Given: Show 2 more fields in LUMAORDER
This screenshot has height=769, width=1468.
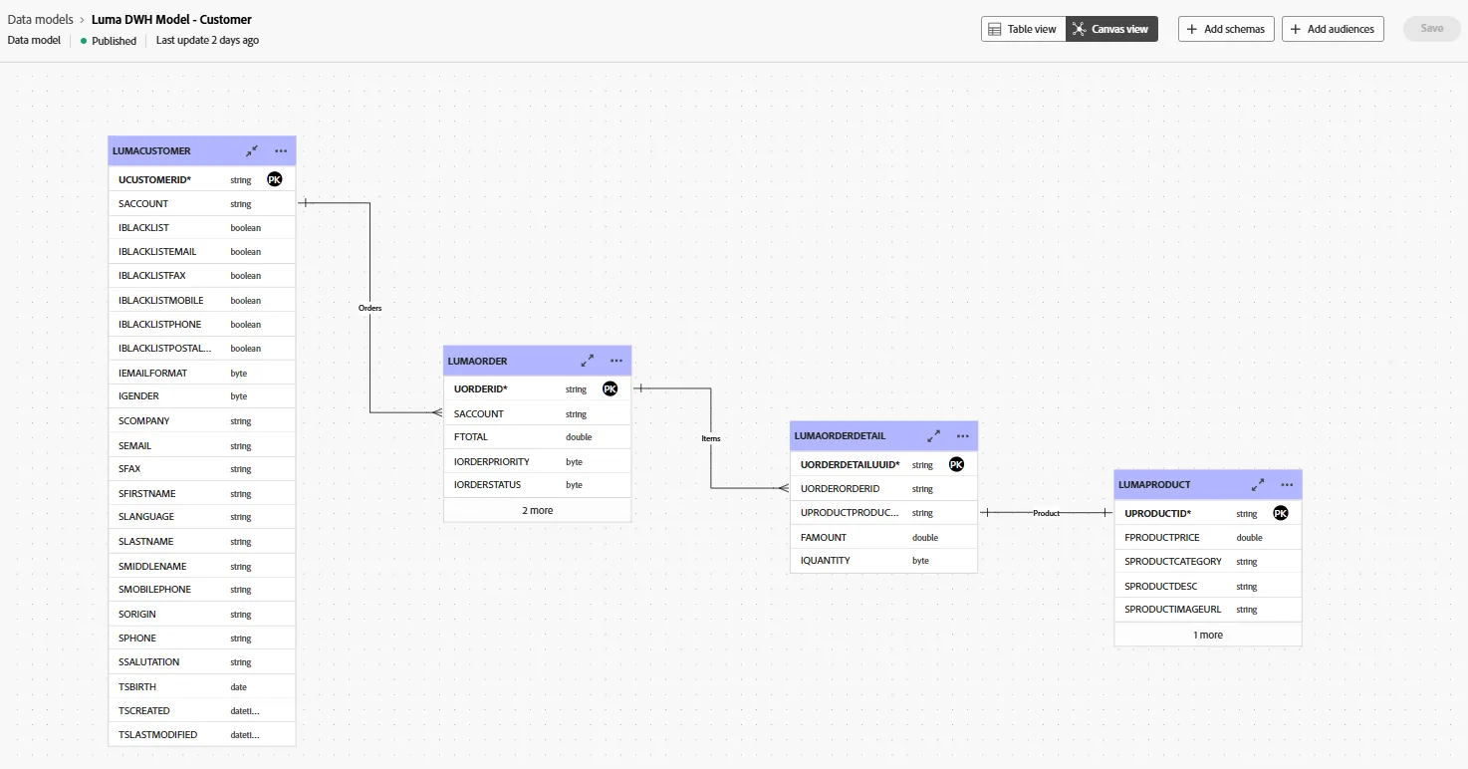Looking at the screenshot, I should (x=538, y=510).
